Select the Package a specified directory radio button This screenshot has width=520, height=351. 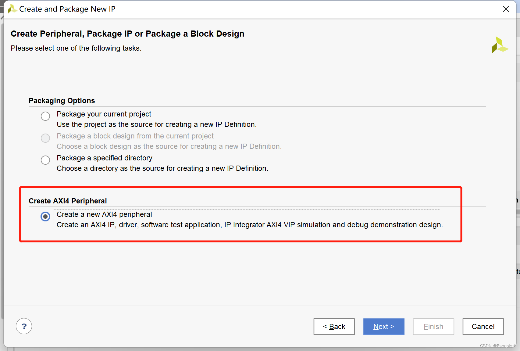pyautogui.click(x=45, y=160)
